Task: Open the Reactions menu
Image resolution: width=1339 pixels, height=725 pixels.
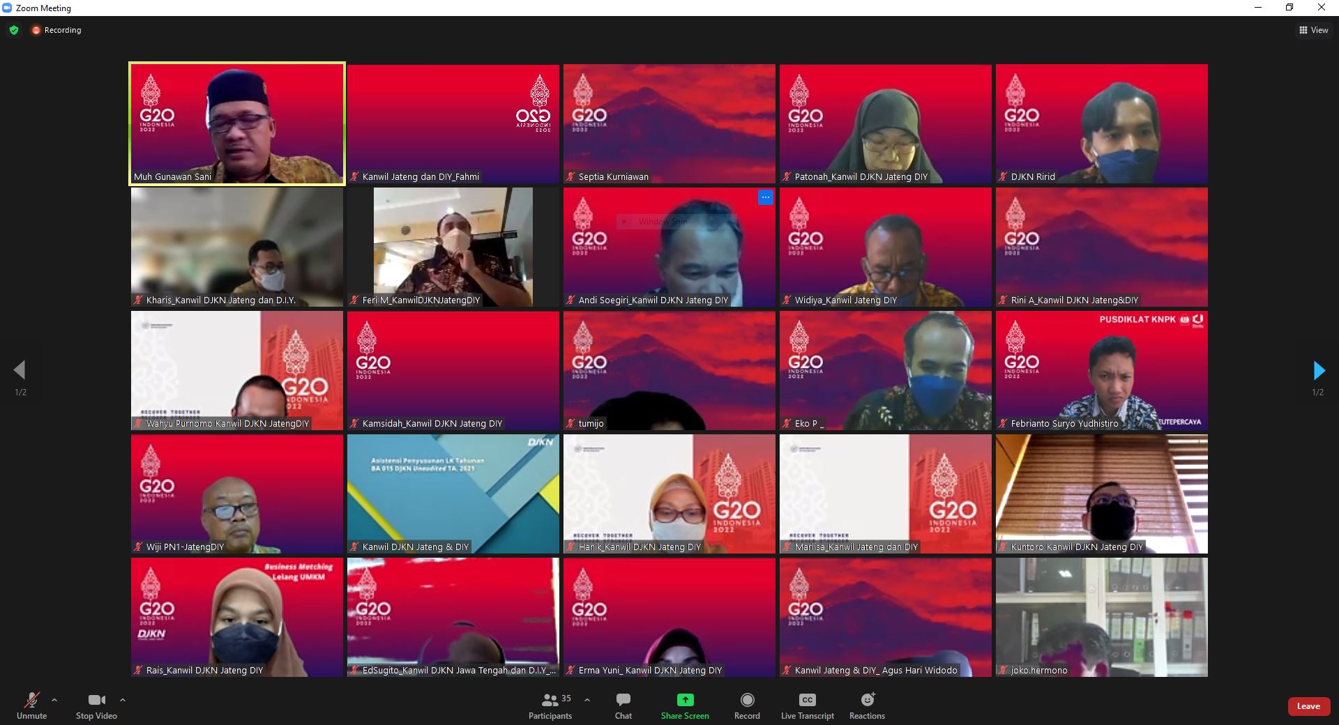Action: coord(867,705)
